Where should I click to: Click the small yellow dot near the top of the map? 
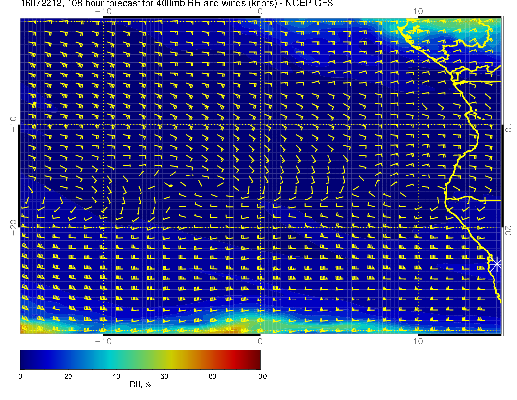point(349,36)
